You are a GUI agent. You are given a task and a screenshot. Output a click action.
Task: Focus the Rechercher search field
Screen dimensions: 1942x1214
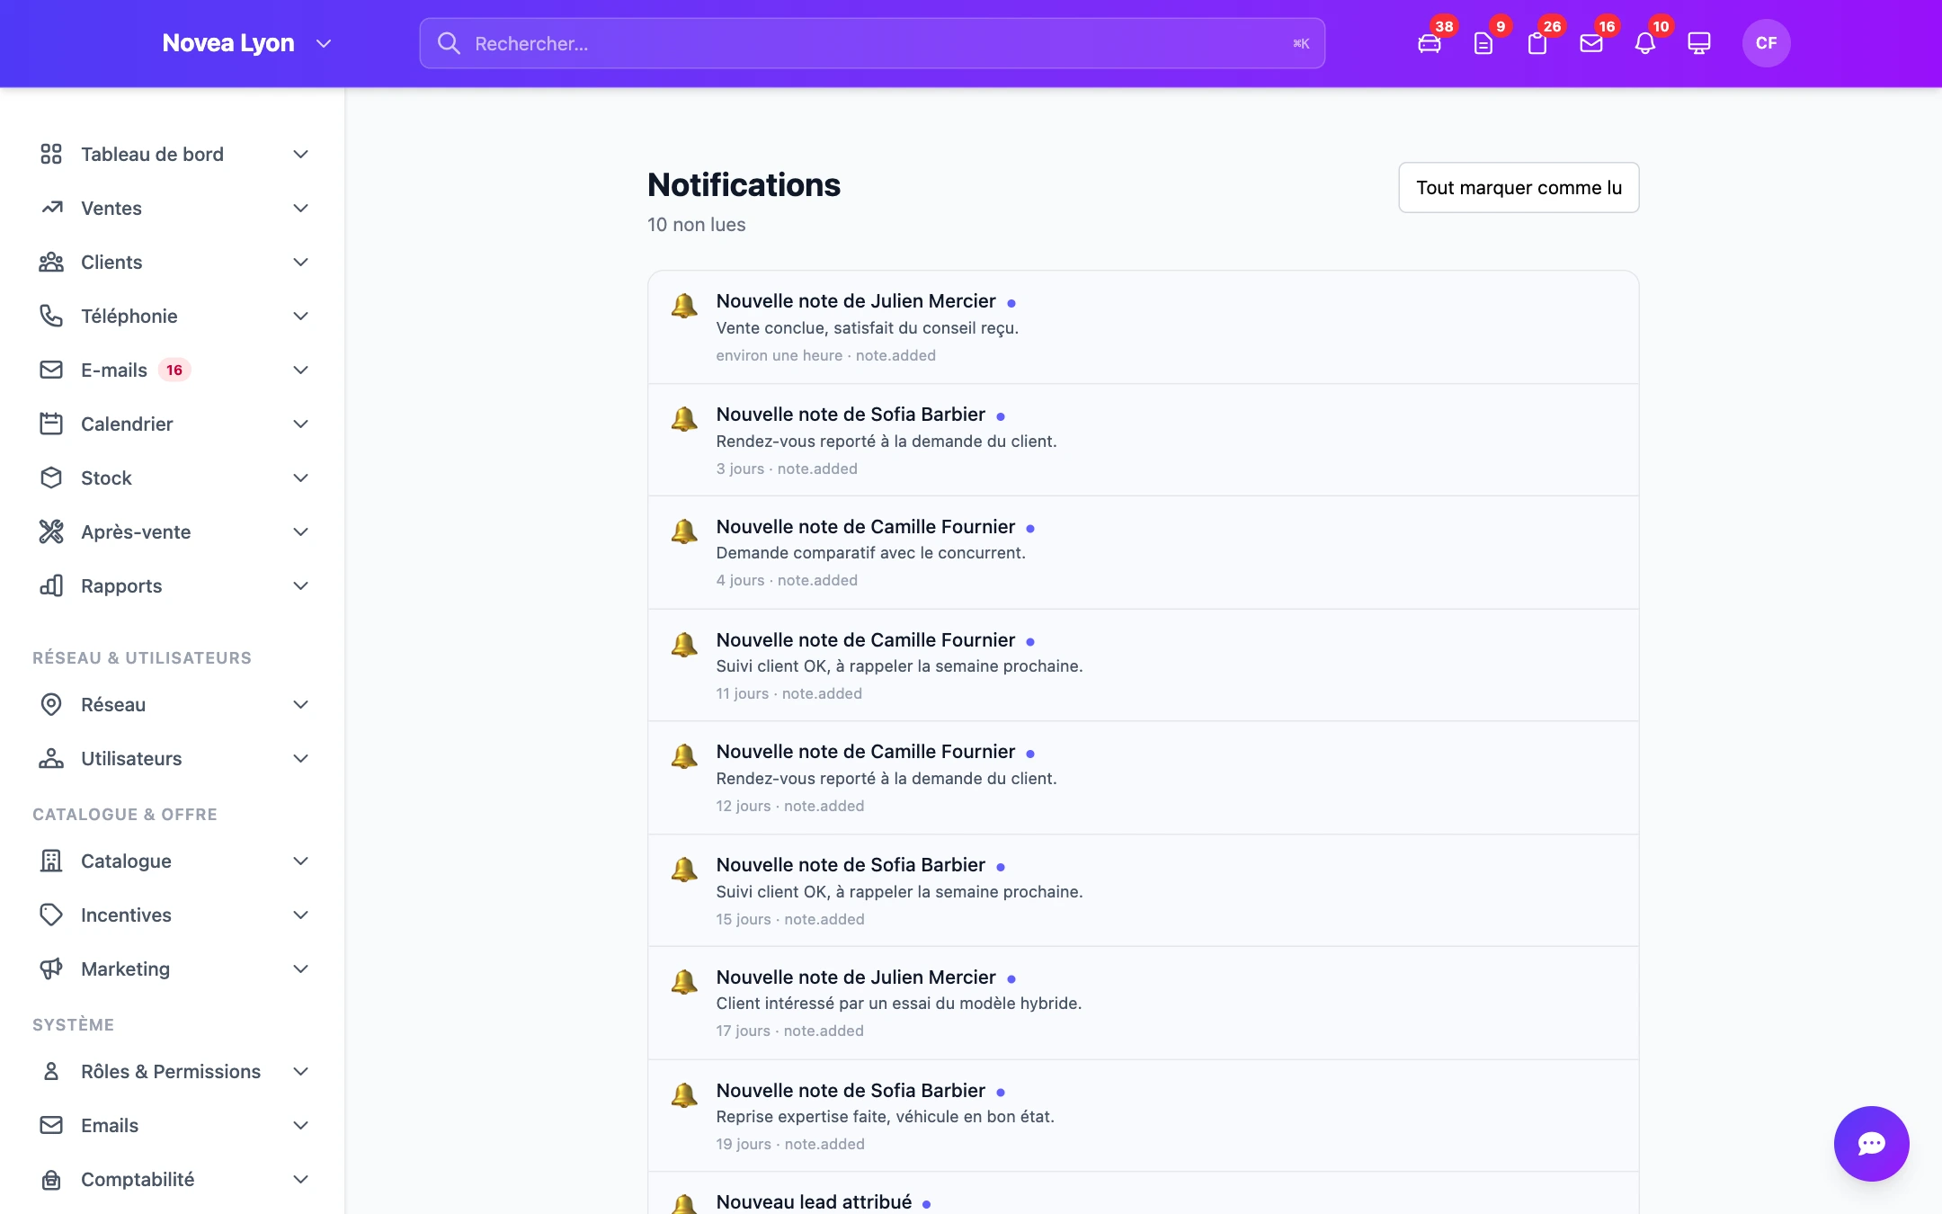click(x=872, y=43)
